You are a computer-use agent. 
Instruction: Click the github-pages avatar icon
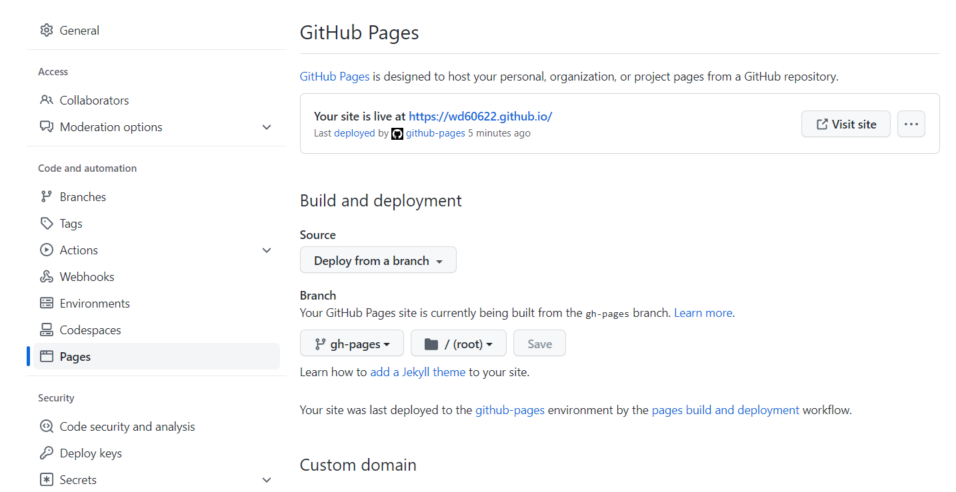pyautogui.click(x=397, y=134)
